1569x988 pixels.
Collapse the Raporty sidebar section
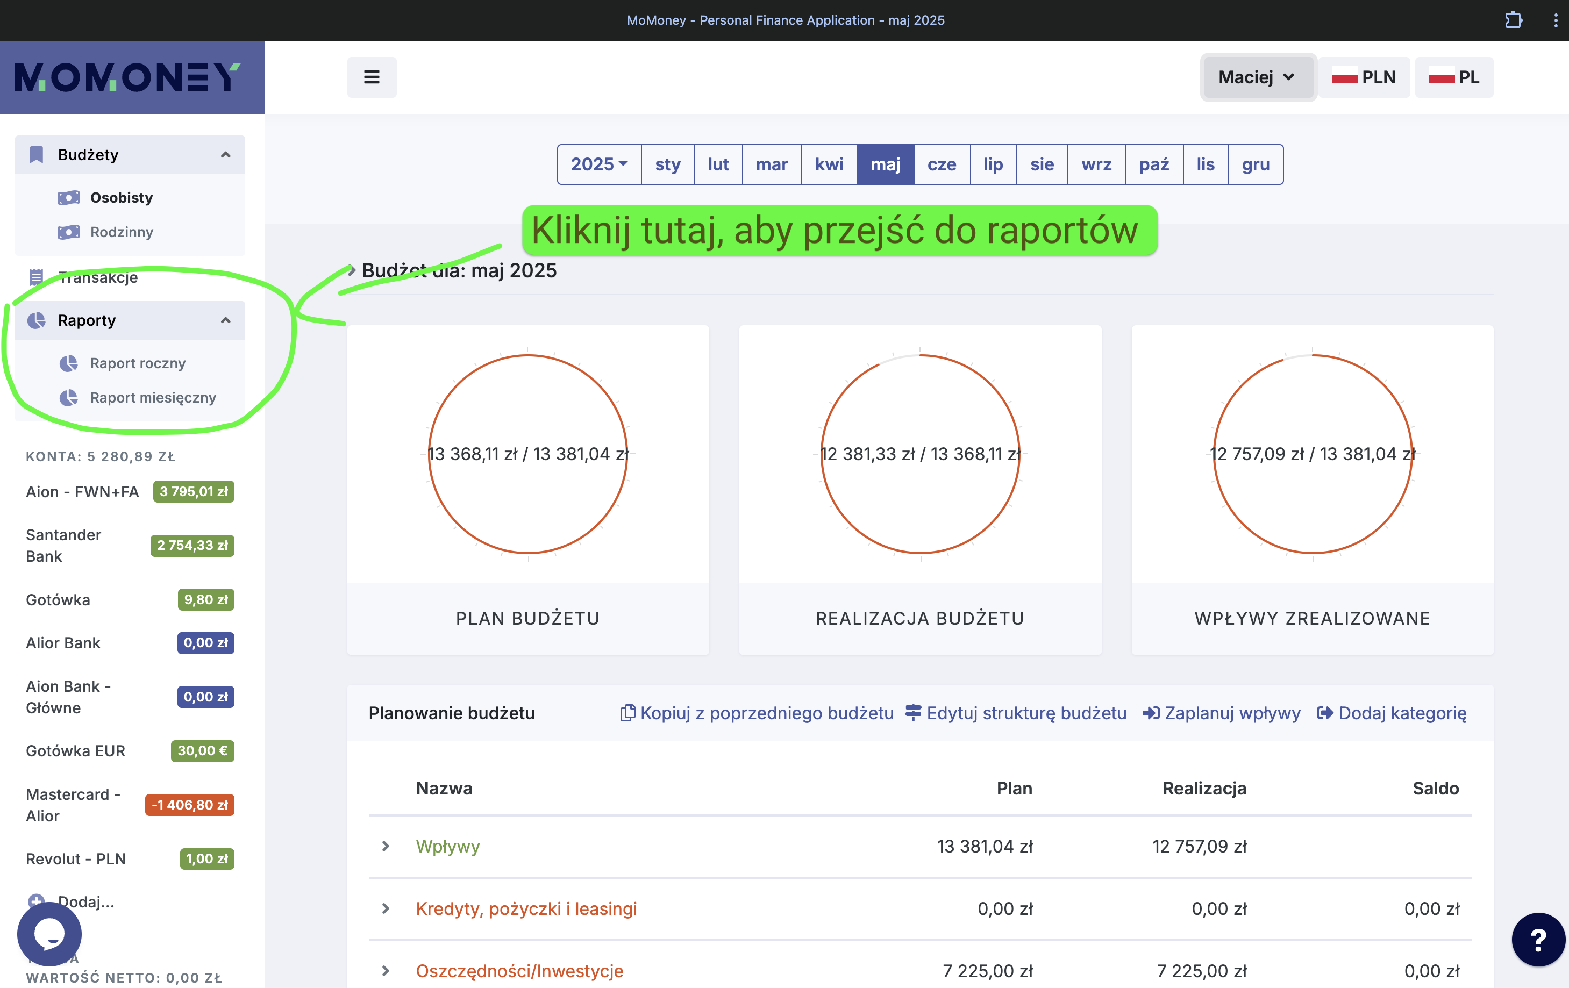225,320
